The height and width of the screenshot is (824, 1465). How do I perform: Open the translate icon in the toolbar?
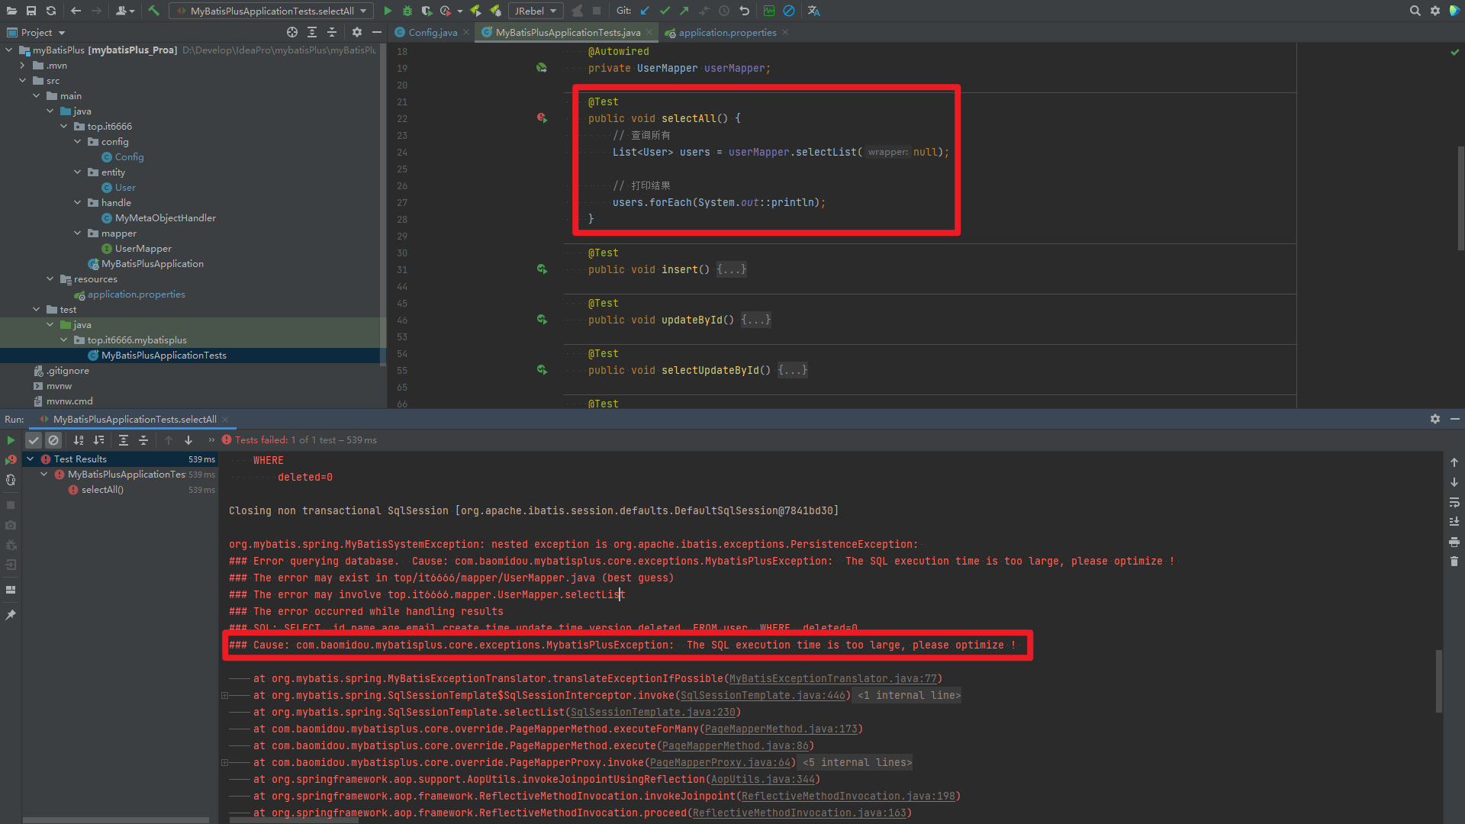point(814,11)
